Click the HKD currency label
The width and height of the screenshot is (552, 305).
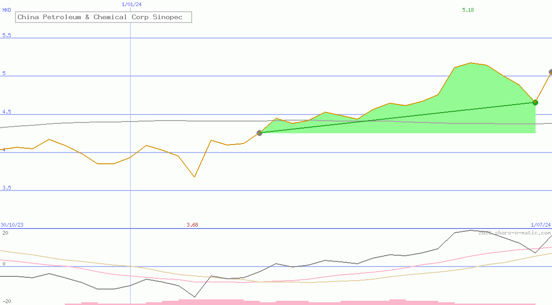point(7,10)
